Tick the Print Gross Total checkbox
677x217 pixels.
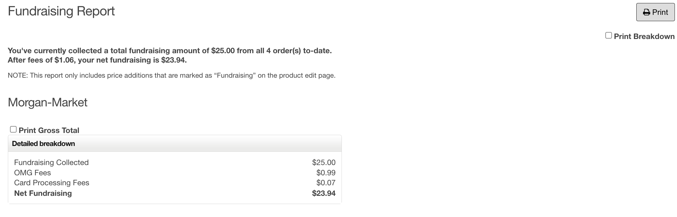pyautogui.click(x=13, y=129)
